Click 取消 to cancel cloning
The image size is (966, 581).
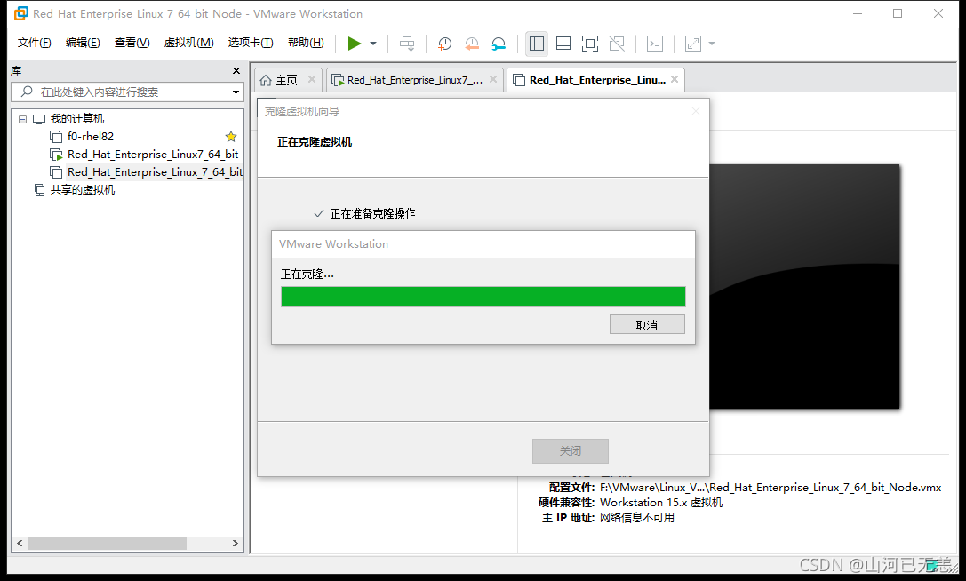coord(647,324)
